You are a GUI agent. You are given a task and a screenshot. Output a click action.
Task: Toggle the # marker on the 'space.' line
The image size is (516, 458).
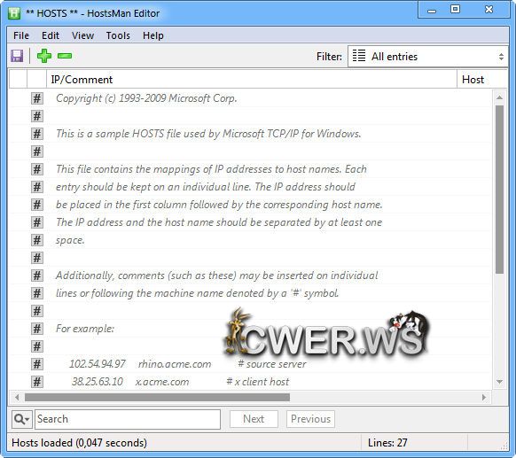coord(37,240)
